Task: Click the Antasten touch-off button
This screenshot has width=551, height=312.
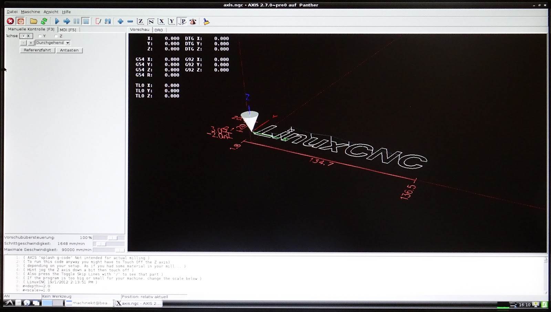Action: pyautogui.click(x=69, y=50)
